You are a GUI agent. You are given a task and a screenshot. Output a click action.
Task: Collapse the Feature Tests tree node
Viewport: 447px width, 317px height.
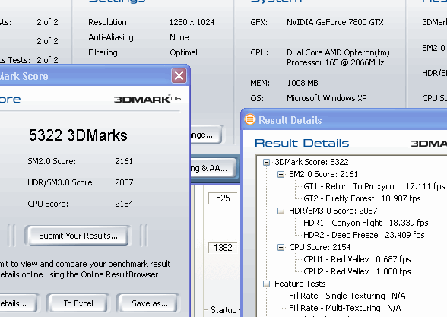266,284
